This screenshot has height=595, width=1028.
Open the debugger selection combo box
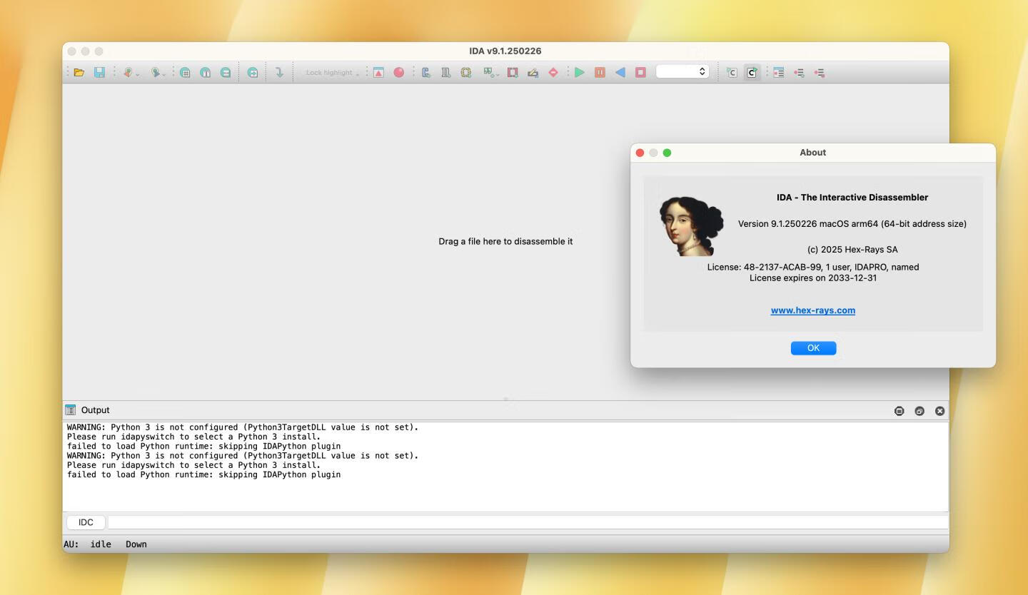682,72
